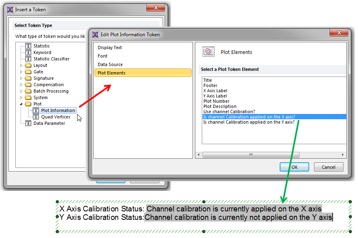Click the Plot Elements header icon
This screenshot has height=238, width=358.
click(x=208, y=52)
